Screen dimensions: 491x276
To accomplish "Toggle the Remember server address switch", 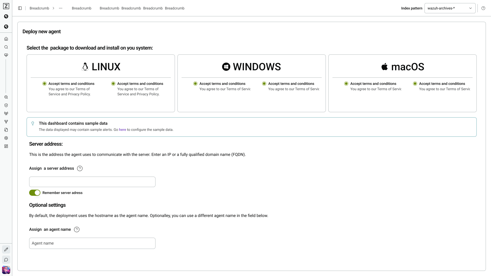I will click(x=35, y=193).
